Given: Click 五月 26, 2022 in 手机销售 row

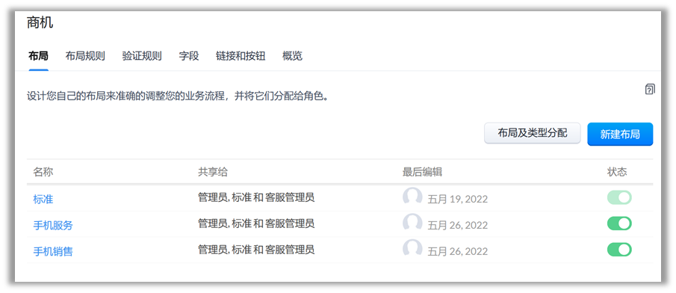Looking at the screenshot, I should click(x=457, y=251).
